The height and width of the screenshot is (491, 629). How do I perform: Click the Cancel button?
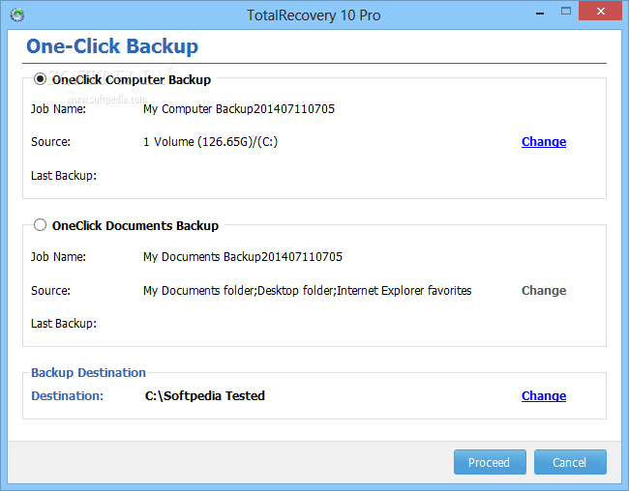570,462
